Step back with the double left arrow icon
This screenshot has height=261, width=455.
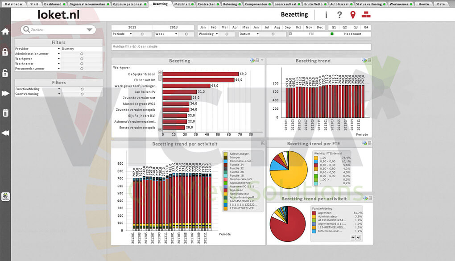coord(5,133)
